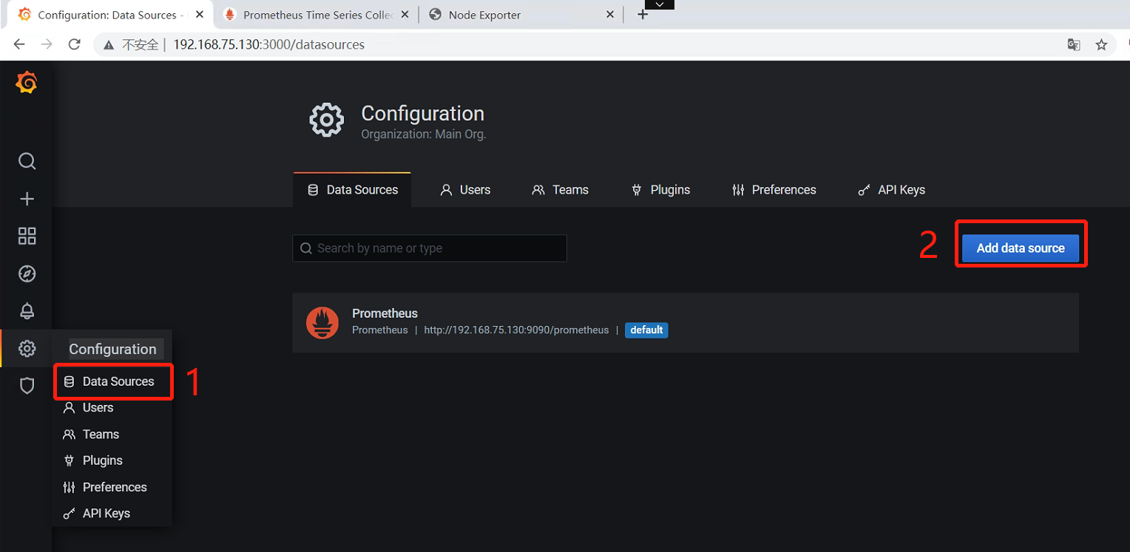Click the browser forward arrow
The image size is (1130, 552).
click(47, 44)
